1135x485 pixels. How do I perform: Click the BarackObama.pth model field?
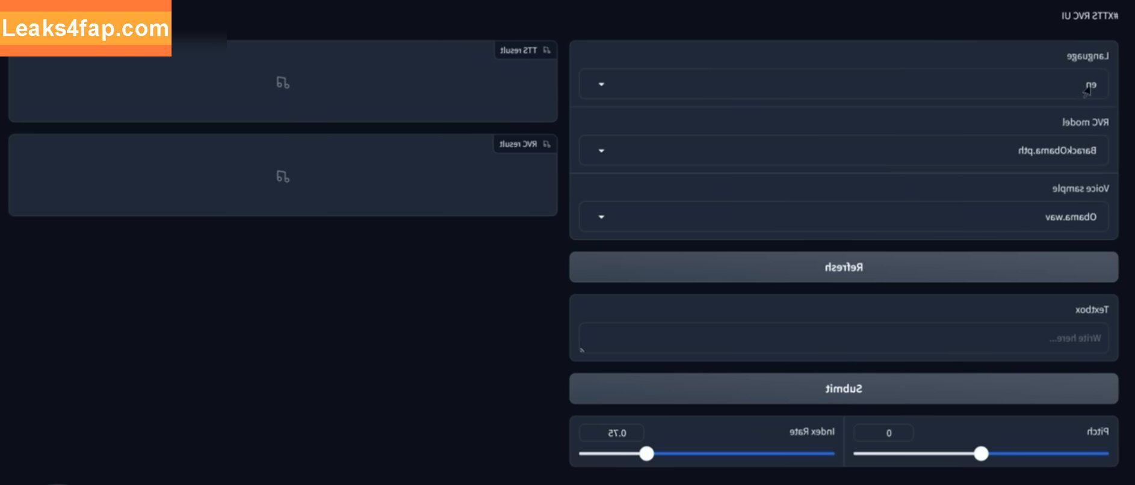pyautogui.click(x=844, y=150)
